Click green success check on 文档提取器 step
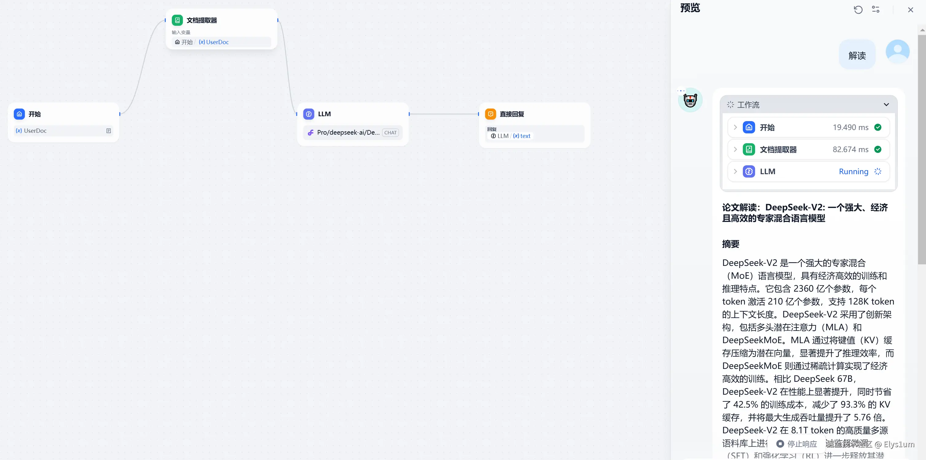 coord(878,150)
